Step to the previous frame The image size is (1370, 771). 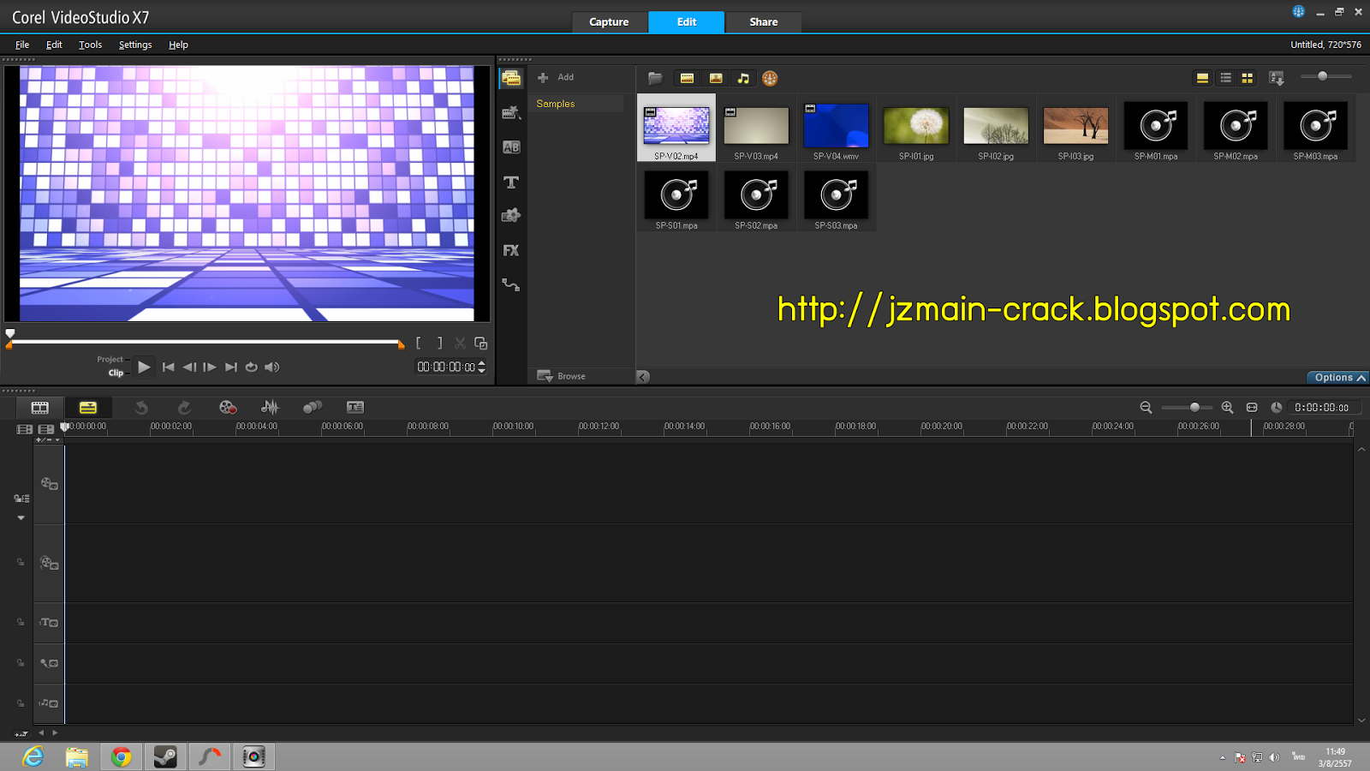pos(189,367)
